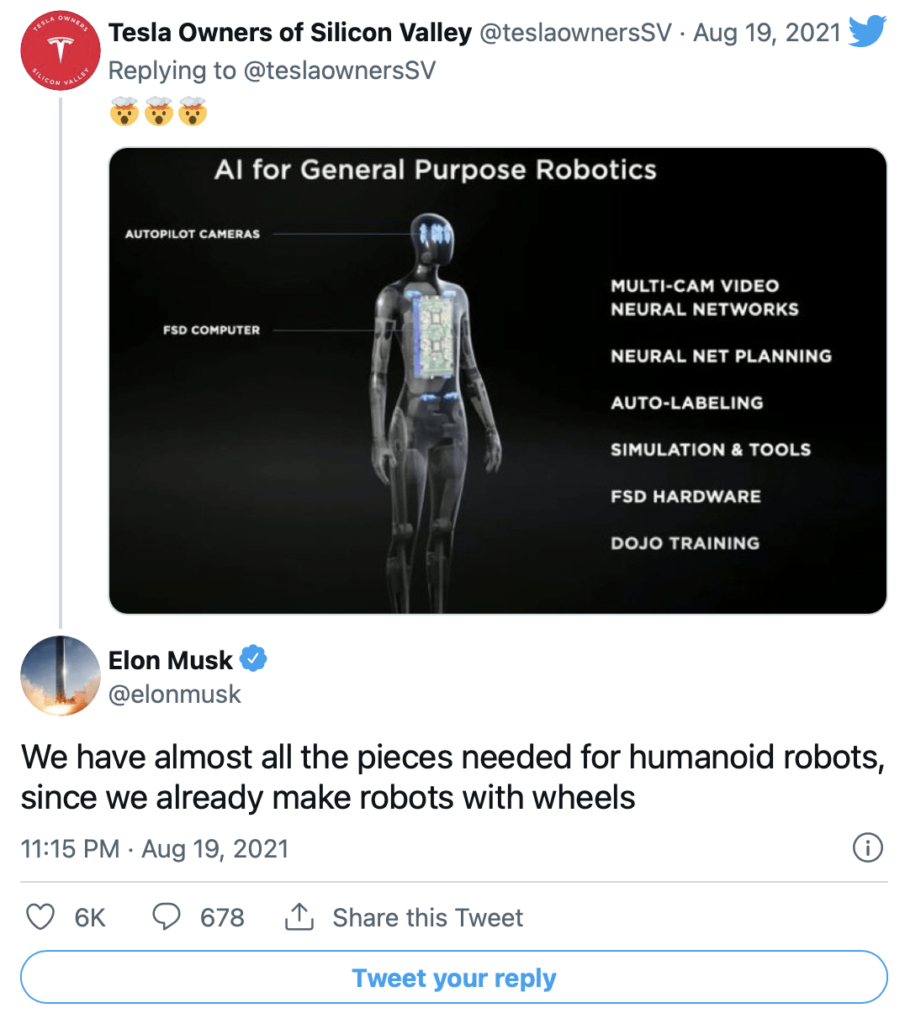This screenshot has height=1024, width=905.
Task: Click the Share this Tweet label
Action: point(427,917)
